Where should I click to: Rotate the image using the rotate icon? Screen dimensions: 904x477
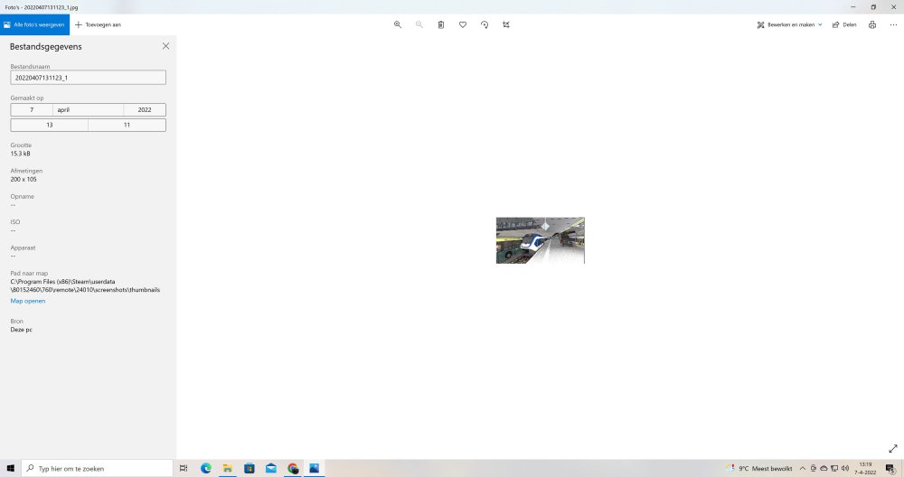click(x=485, y=24)
